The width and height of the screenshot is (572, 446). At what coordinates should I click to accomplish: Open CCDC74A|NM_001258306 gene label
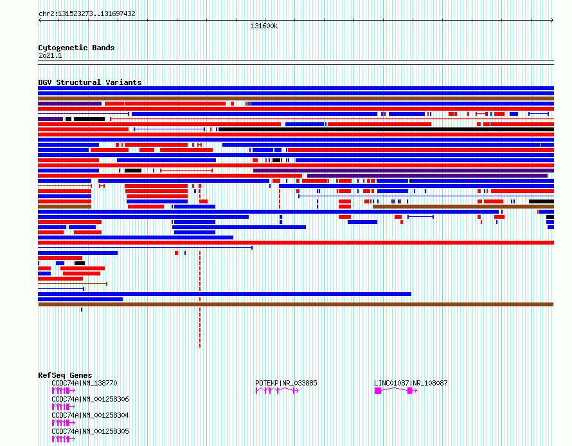click(90, 399)
